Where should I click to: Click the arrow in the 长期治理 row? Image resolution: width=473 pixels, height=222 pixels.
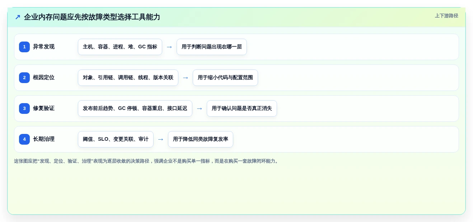click(x=161, y=139)
